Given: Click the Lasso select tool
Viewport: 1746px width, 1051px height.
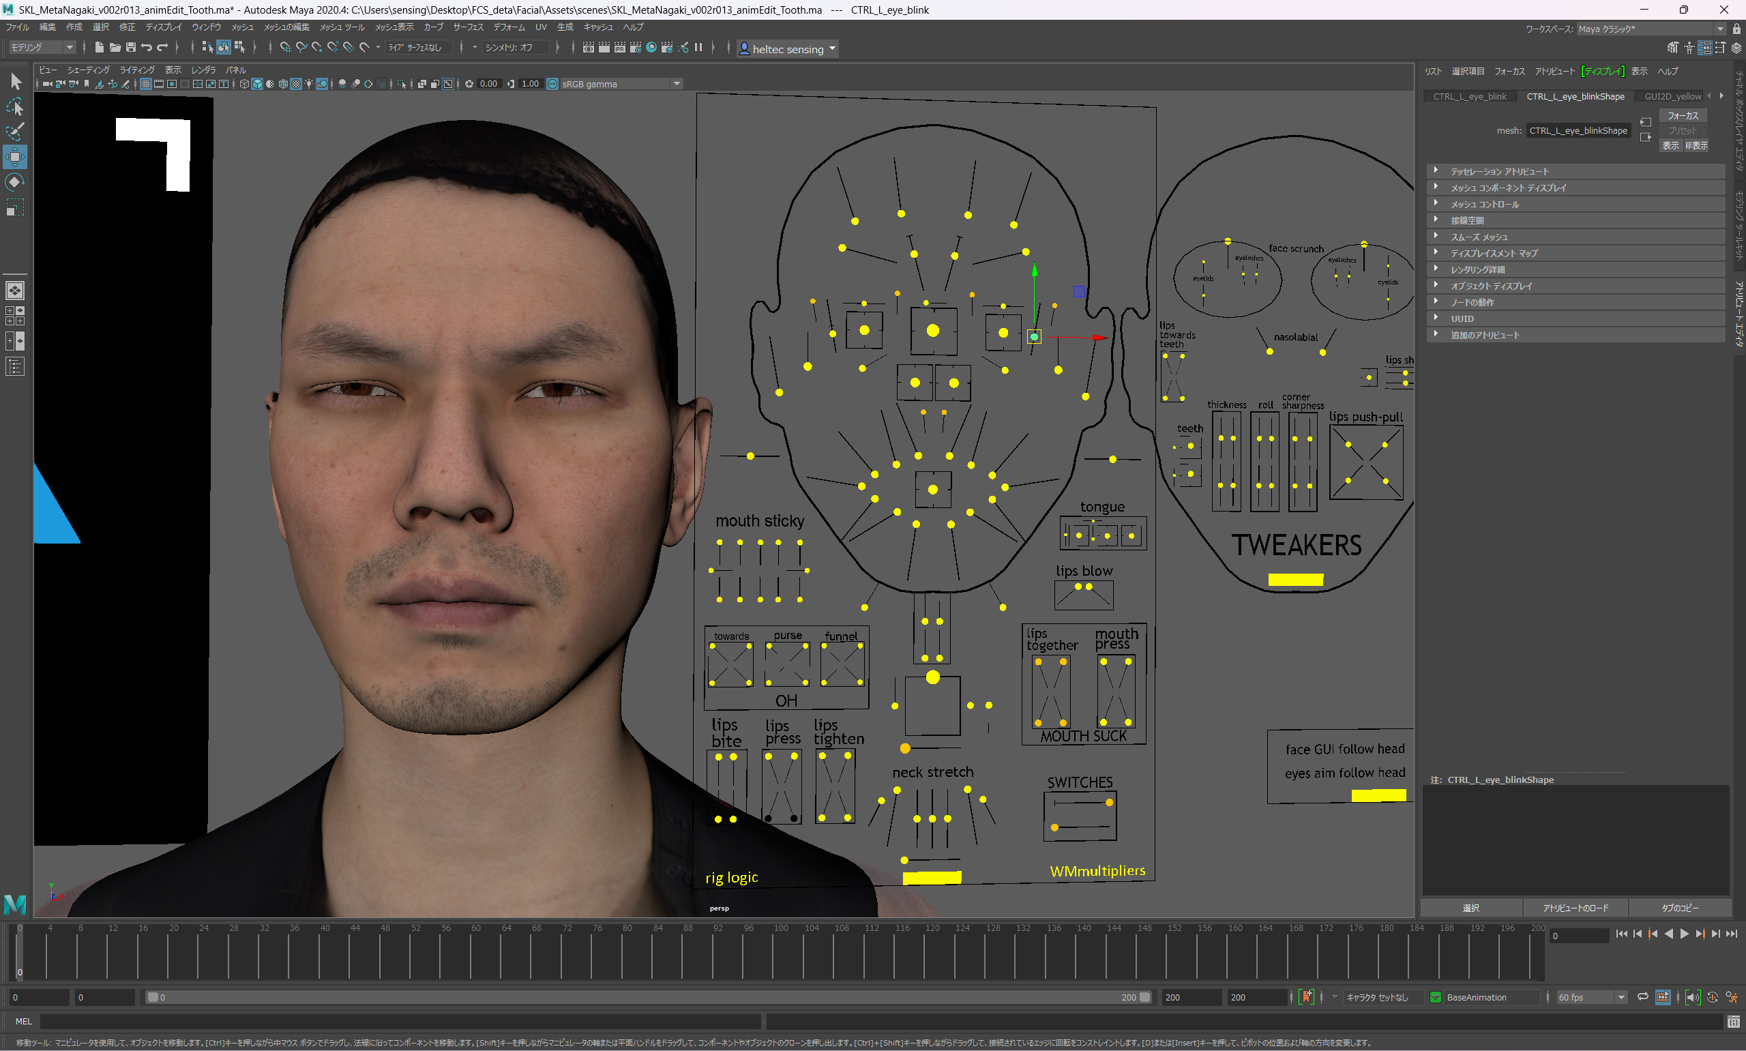Looking at the screenshot, I should (15, 107).
